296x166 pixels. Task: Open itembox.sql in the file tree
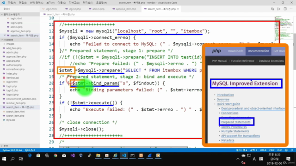pos(12,77)
